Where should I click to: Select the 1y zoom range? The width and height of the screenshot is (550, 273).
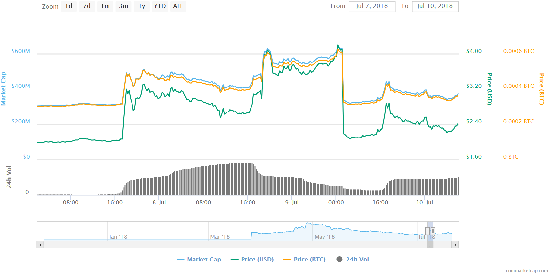142,6
